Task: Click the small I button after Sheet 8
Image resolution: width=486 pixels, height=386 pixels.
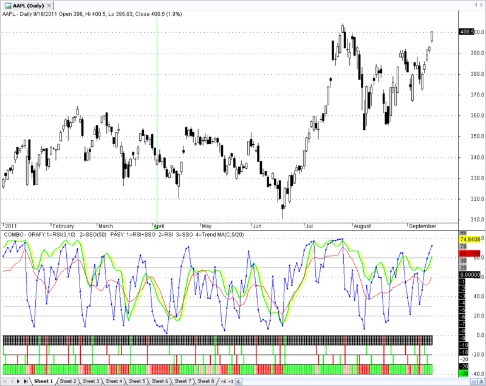Action: (231, 381)
